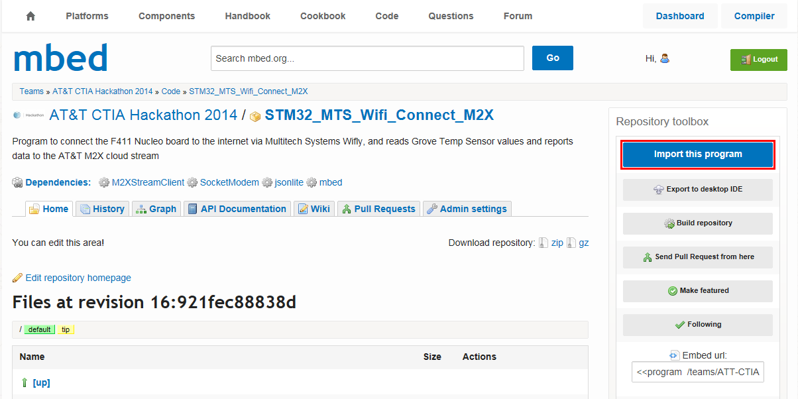Select Cookbook in the top menu
Viewport: 798px width, 399px height.
(x=323, y=16)
